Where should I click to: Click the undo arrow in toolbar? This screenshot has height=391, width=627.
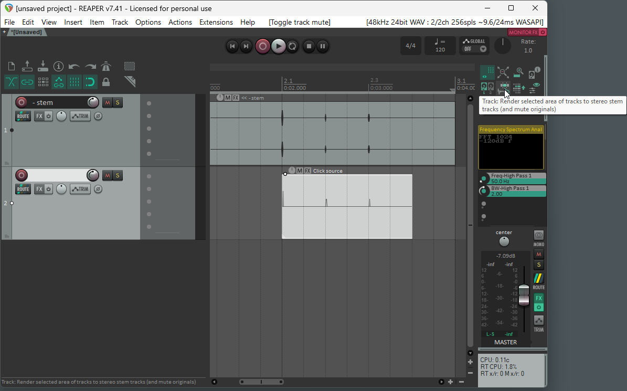[74, 67]
